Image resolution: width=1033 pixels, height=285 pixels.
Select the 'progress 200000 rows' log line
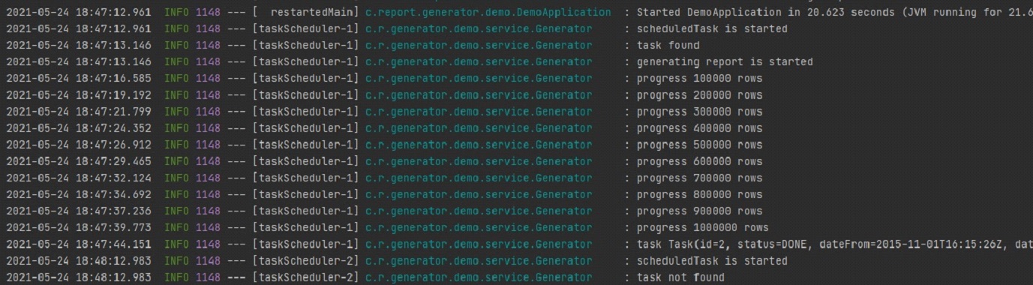point(699,95)
